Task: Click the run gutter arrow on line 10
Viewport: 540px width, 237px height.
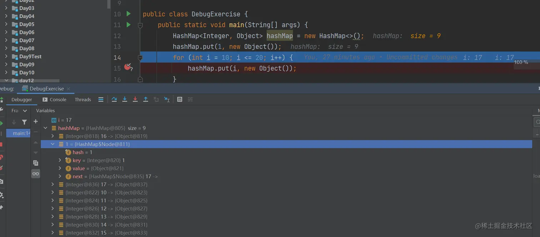Action: point(129,14)
